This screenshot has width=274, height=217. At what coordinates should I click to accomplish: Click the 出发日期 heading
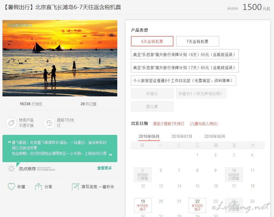point(139,123)
